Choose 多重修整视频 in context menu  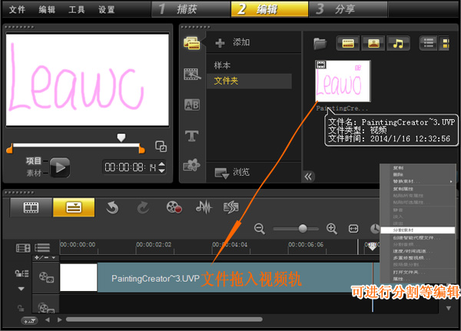[x=412, y=258]
